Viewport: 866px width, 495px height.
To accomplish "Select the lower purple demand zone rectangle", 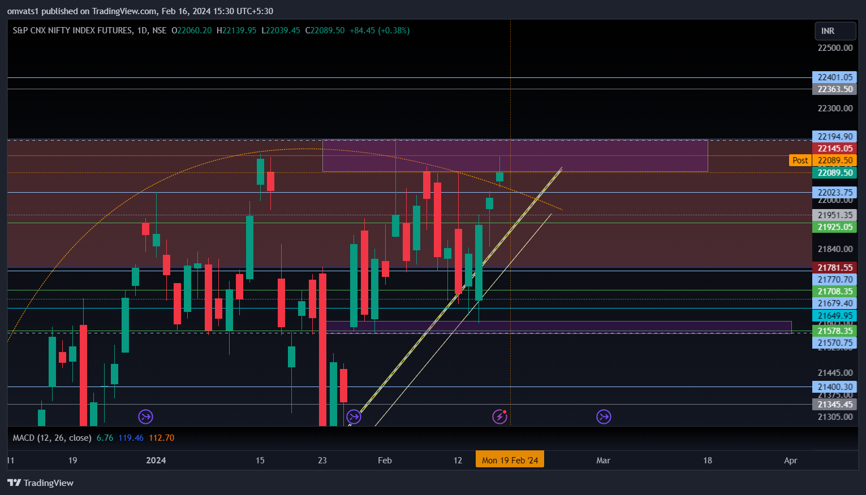I will click(558, 327).
